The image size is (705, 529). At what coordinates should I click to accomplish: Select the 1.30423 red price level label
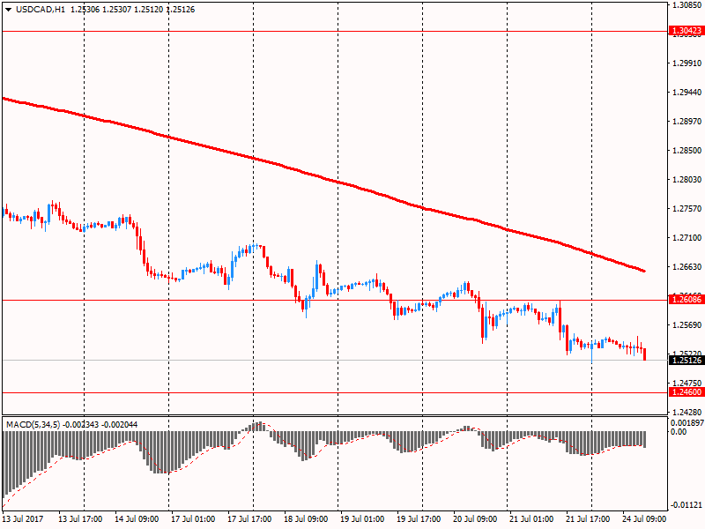(x=686, y=31)
